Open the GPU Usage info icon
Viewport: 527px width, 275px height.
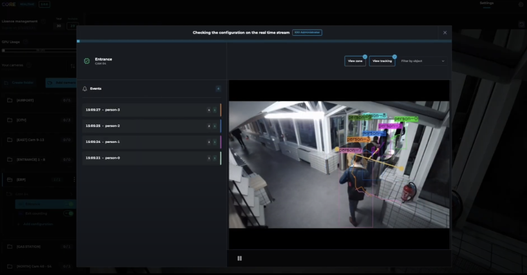pos(26,42)
